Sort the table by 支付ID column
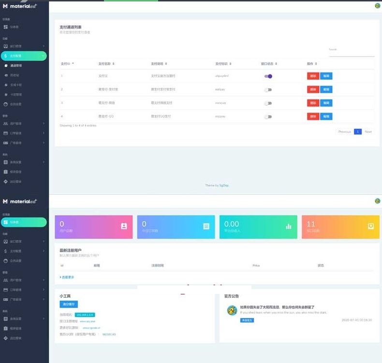 pyautogui.click(x=67, y=64)
